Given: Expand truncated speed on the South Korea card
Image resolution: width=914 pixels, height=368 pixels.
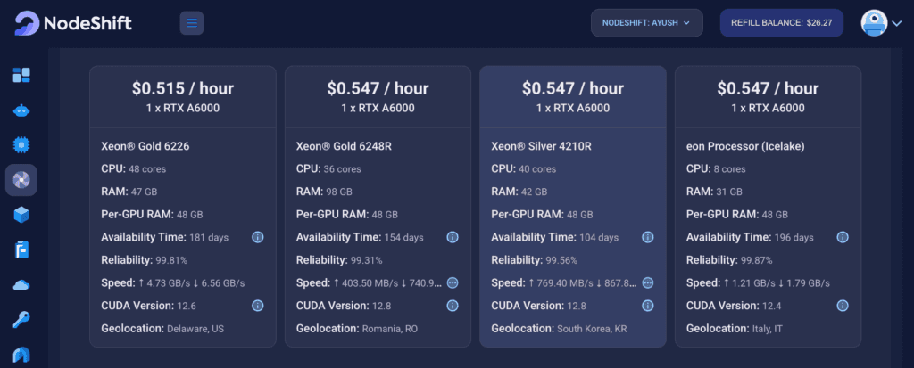Looking at the screenshot, I should [x=648, y=283].
